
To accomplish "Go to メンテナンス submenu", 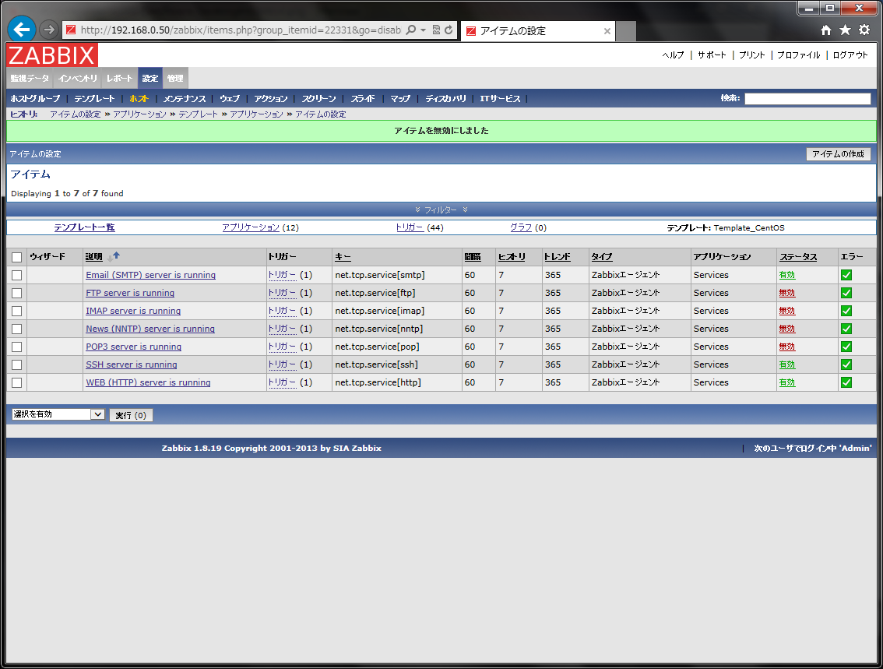I will pos(184,99).
